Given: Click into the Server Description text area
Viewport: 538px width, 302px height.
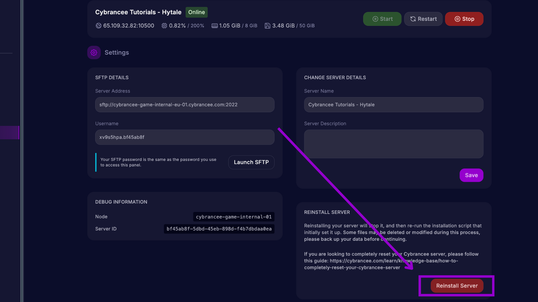Looking at the screenshot, I should (394, 144).
